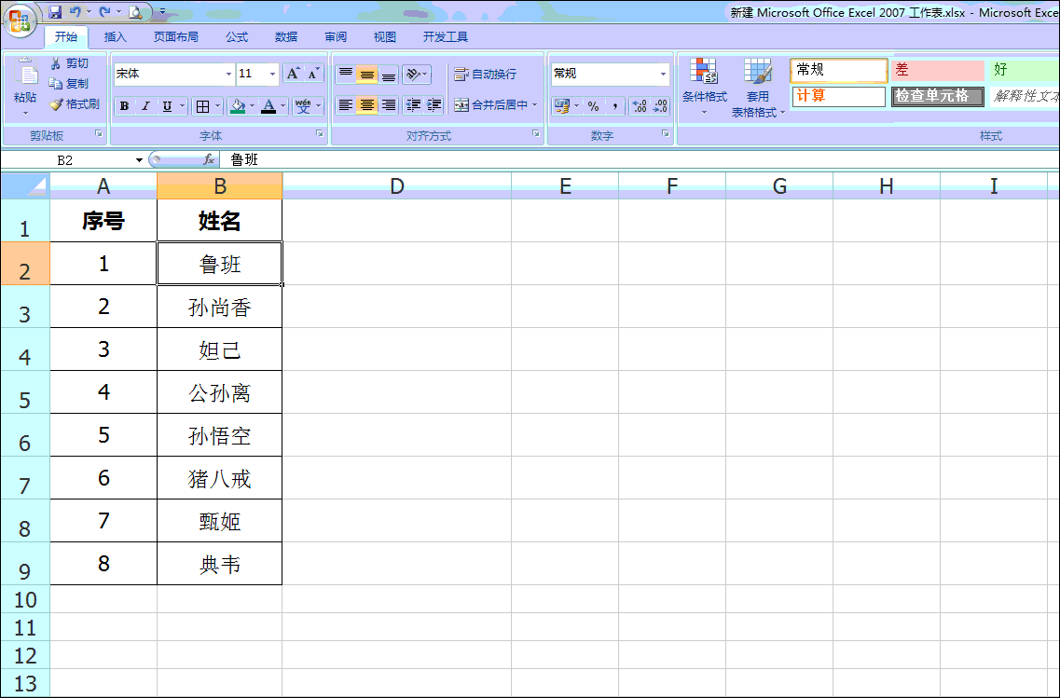Select column D header
The image size is (1060, 698).
pos(397,185)
